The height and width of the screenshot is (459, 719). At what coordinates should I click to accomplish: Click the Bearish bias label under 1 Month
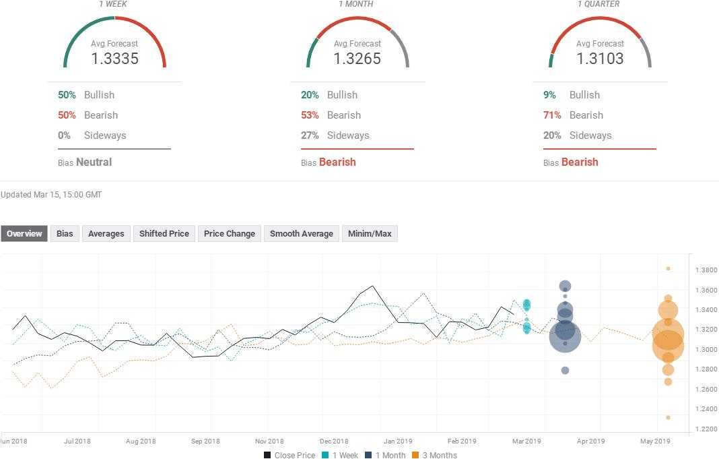(337, 162)
